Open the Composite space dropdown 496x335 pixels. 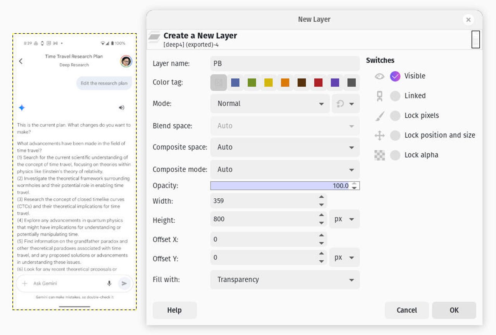coord(285,148)
